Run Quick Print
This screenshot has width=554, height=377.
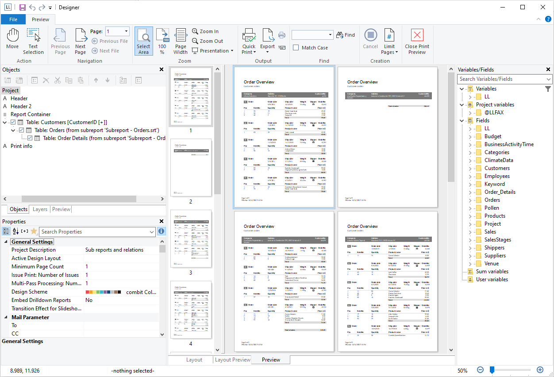pos(249,41)
